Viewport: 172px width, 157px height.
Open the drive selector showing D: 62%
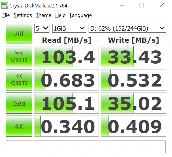coord(127,28)
